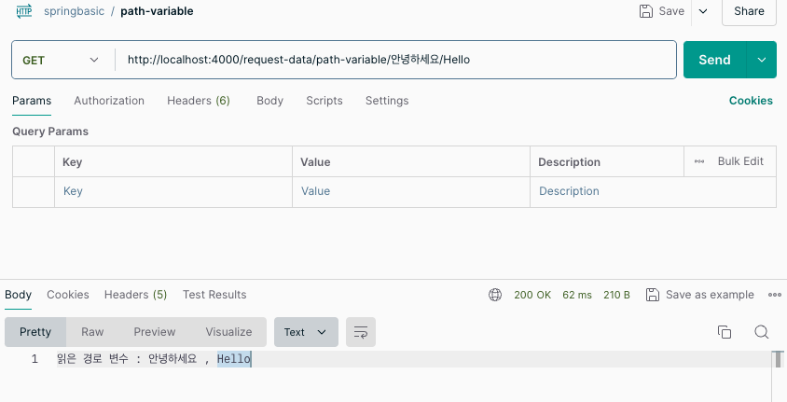Switch to the Params tab
The image size is (787, 402).
(x=32, y=101)
